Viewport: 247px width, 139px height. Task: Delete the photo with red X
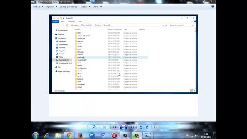click(x=155, y=127)
